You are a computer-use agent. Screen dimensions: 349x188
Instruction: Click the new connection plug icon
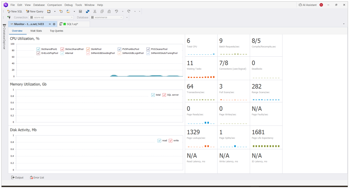(x=9, y=17)
